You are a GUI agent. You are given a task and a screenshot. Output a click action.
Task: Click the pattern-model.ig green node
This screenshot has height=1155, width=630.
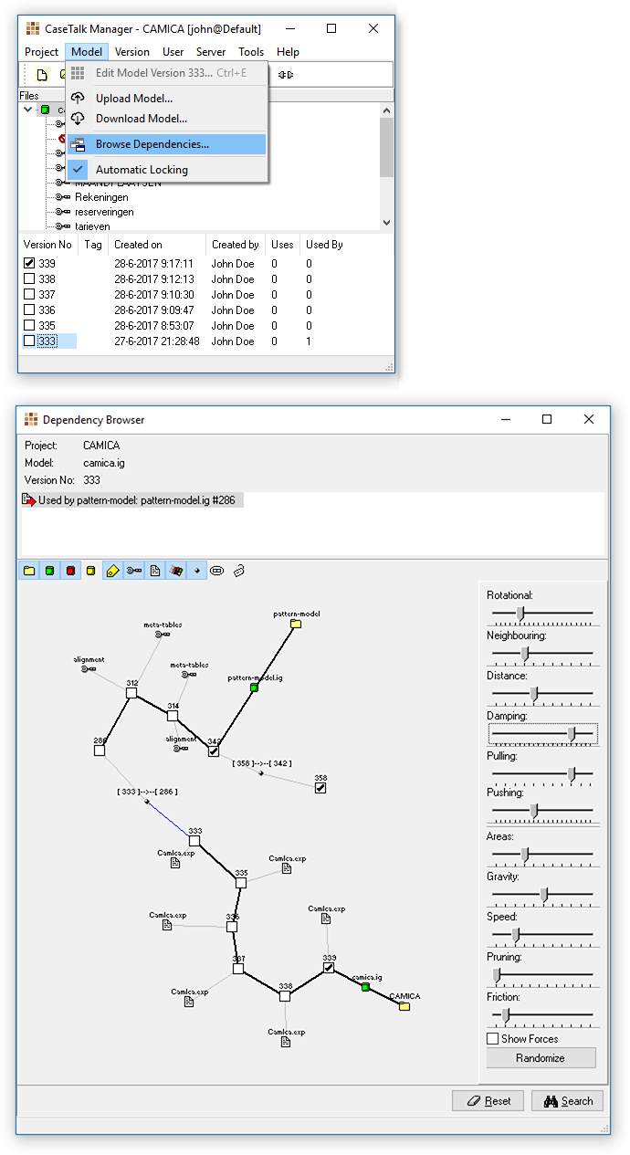coord(255,687)
